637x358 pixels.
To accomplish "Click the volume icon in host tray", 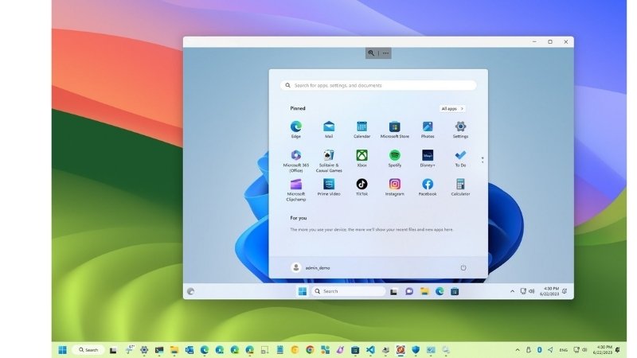I will pyautogui.click(x=584, y=350).
